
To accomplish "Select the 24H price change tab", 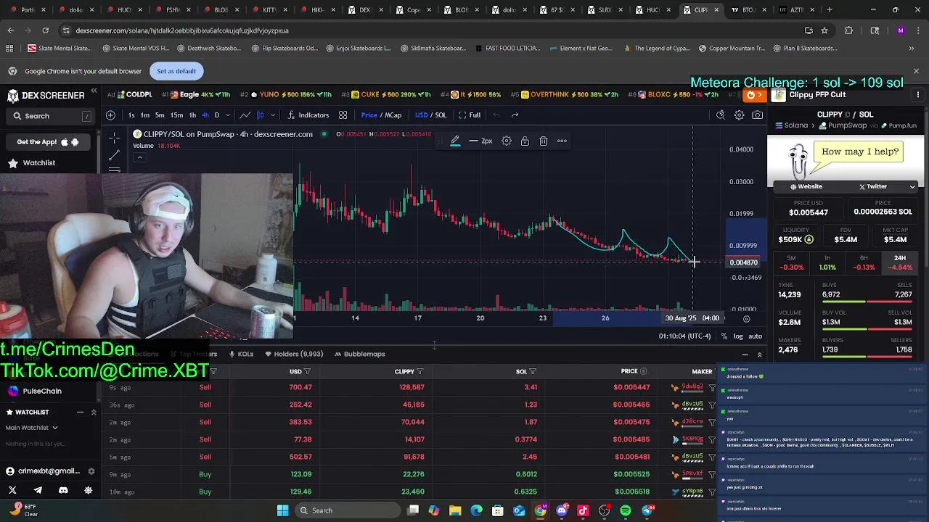I will pyautogui.click(x=900, y=262).
